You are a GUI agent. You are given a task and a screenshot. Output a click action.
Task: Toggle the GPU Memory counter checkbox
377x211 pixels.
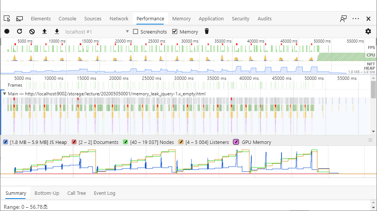(x=236, y=142)
